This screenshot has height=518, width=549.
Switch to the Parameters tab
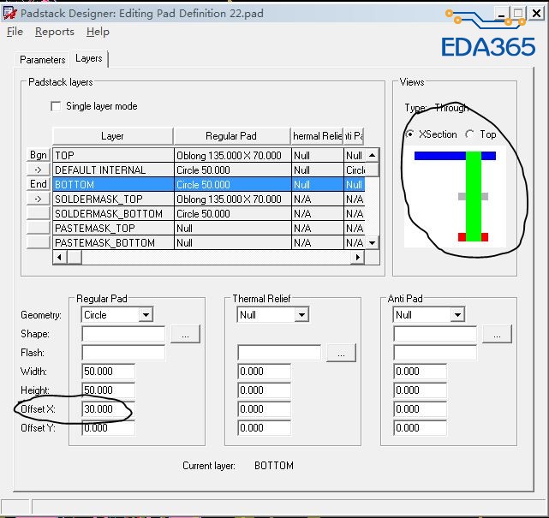point(42,59)
